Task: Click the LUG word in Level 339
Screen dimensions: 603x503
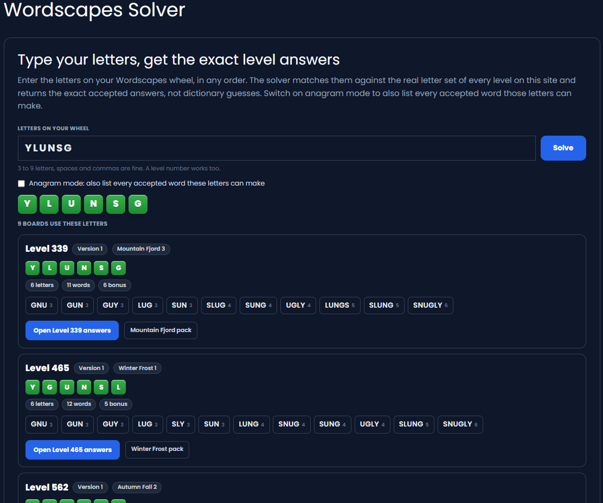Action: pyautogui.click(x=147, y=305)
